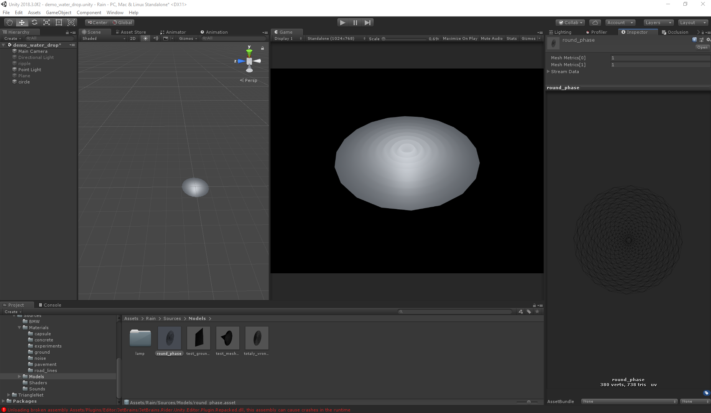Screen dimensions: 711x413
Task: Open the Assets menu
Action: [34, 13]
